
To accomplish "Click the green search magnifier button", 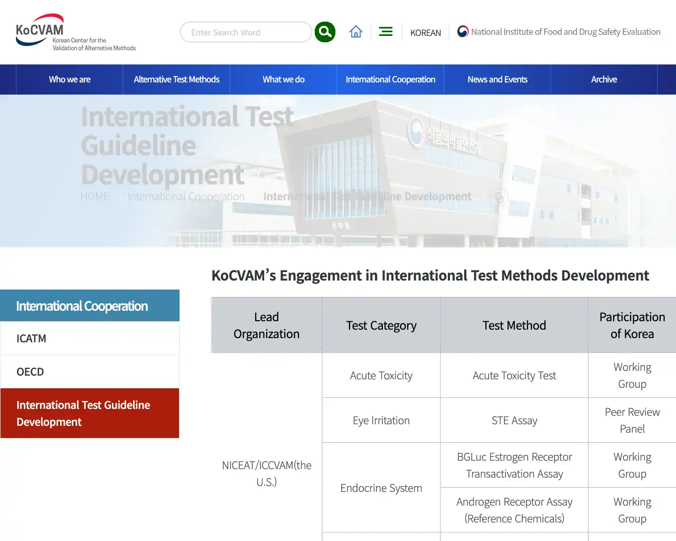I will coord(325,32).
